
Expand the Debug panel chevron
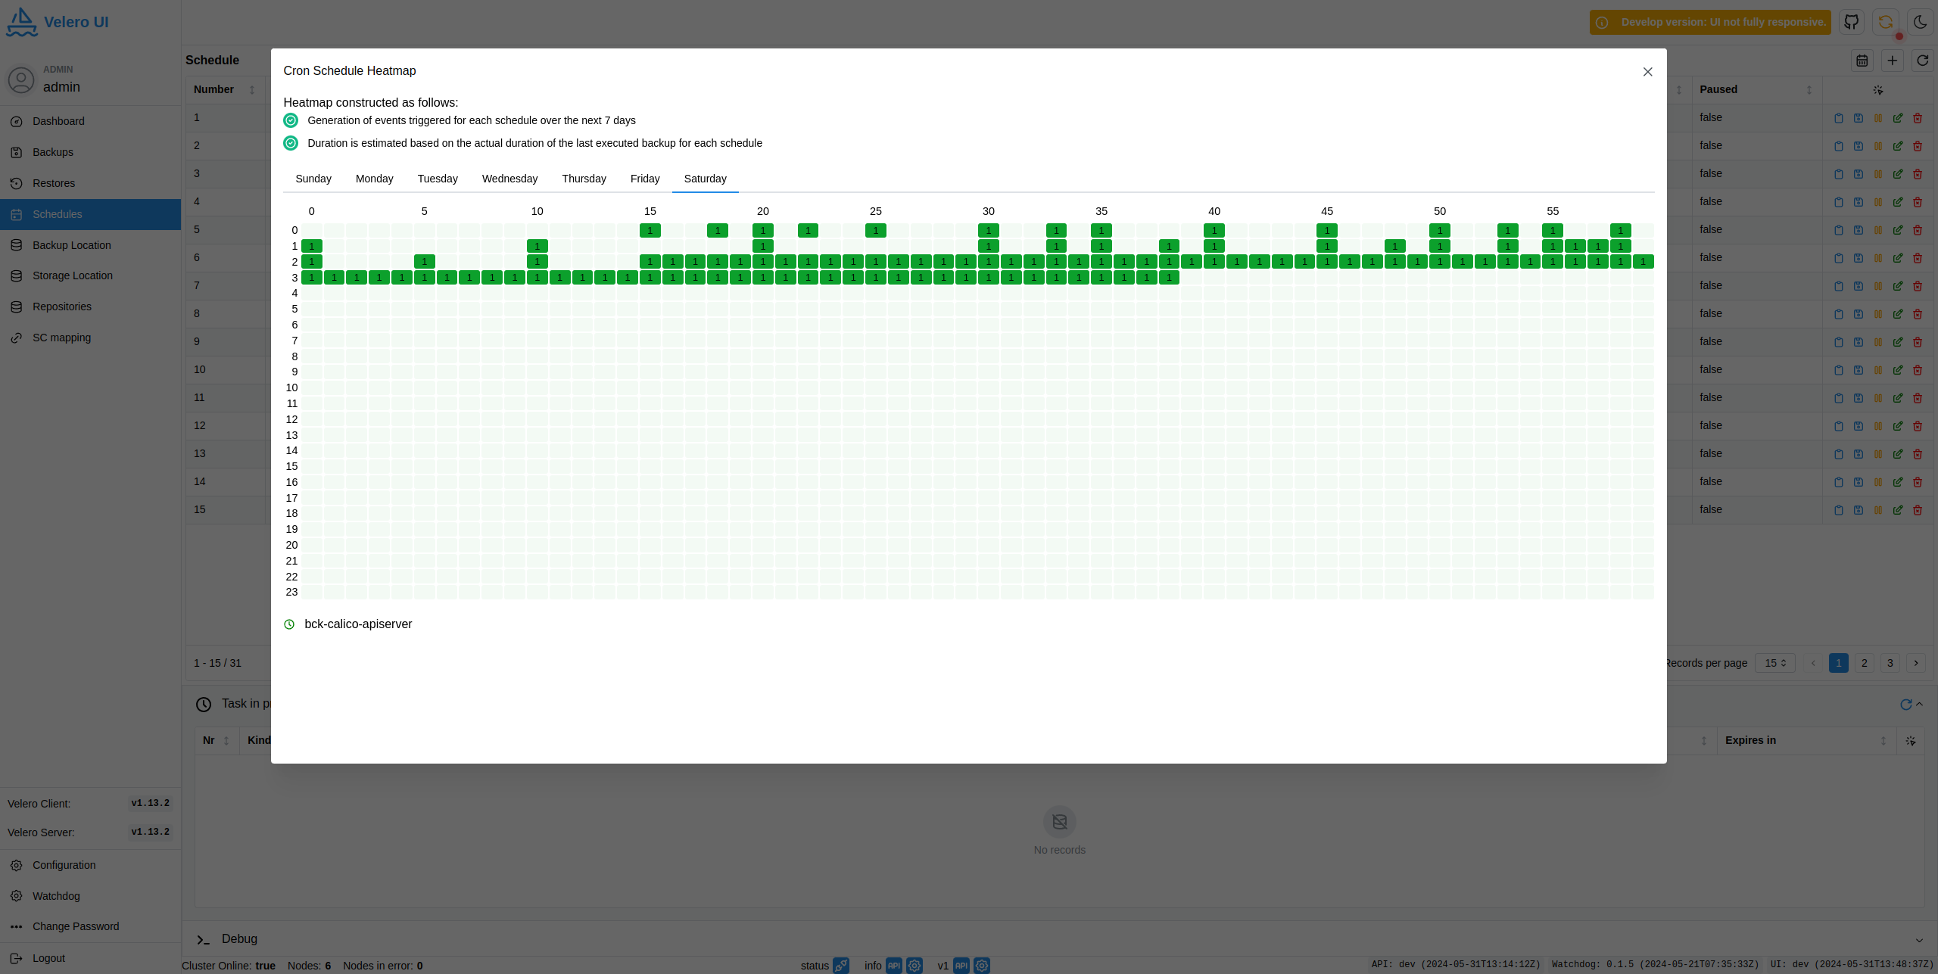[x=1919, y=940]
